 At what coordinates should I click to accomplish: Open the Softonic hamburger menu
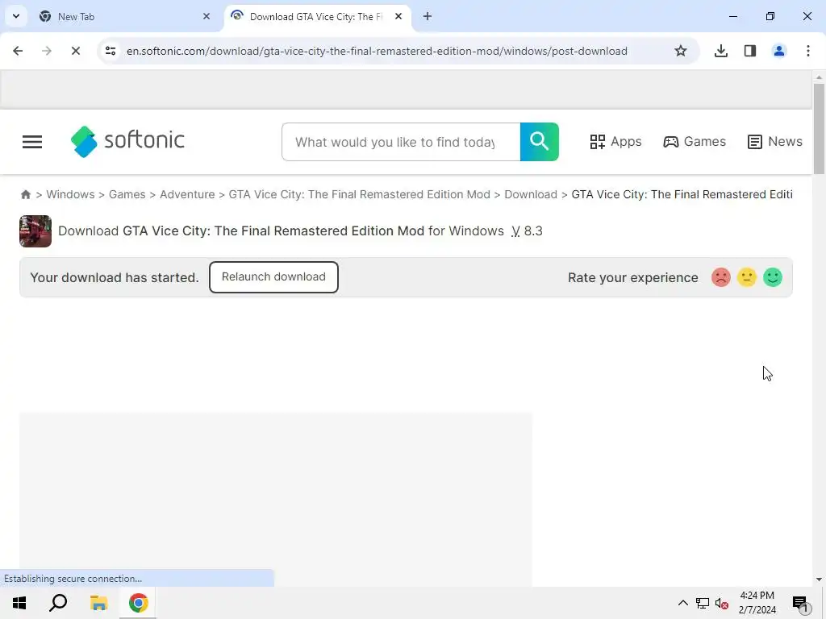point(32,142)
